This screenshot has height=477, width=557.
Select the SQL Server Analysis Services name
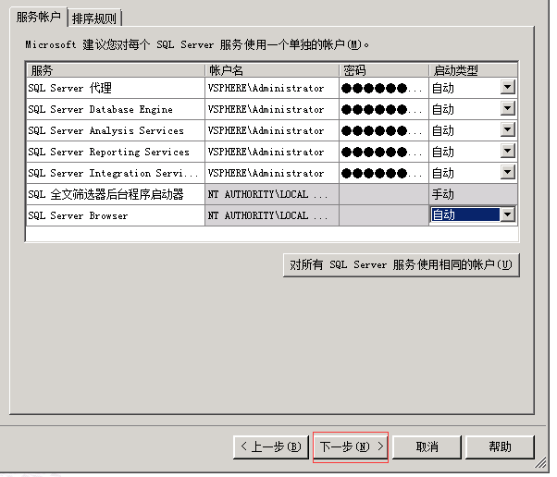click(116, 130)
